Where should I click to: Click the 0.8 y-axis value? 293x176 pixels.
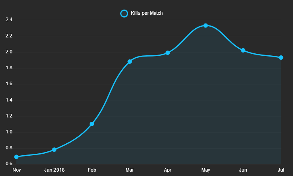tap(9, 148)
